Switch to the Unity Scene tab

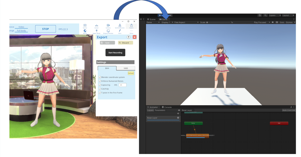pyautogui.click(x=152, y=19)
